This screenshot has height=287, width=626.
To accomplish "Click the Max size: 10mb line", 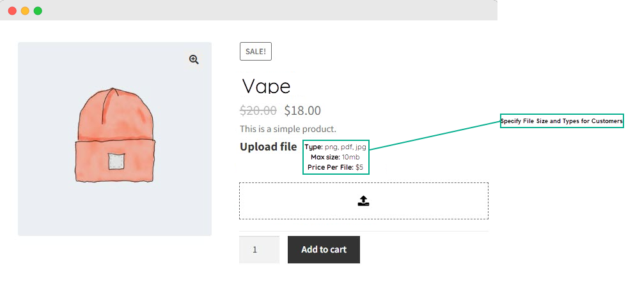I will coord(336,157).
